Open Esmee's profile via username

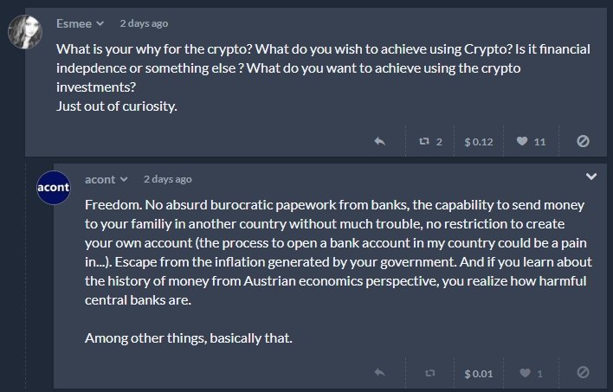coord(74,23)
